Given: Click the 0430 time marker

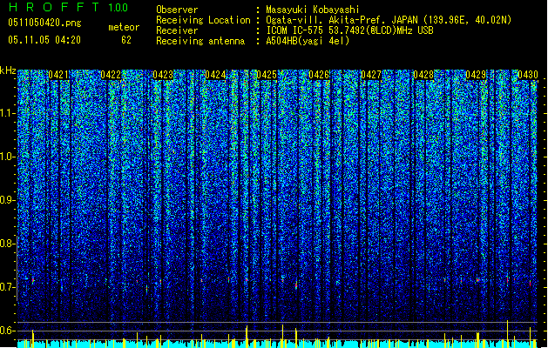Looking at the screenshot, I should 528,75.
